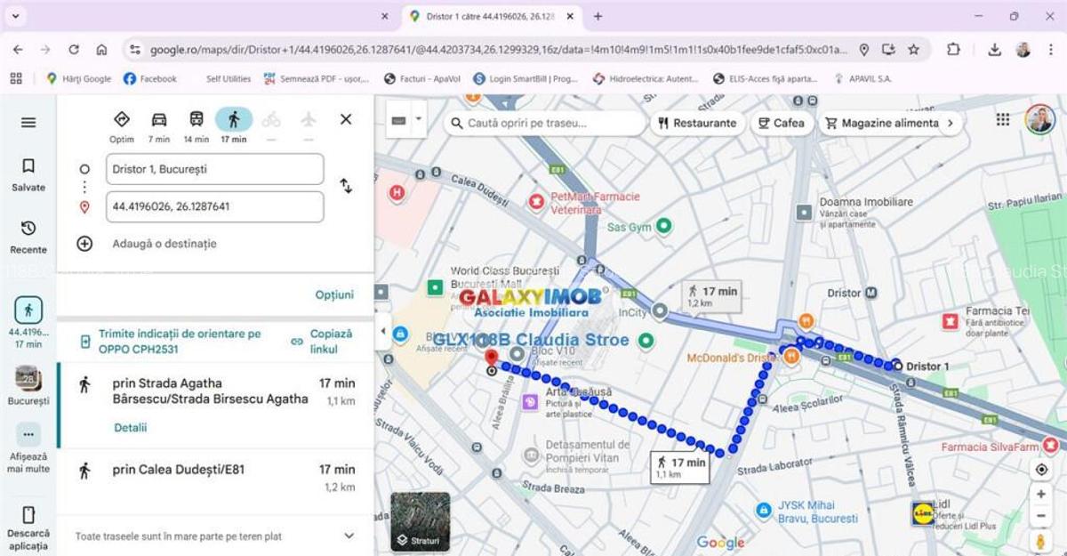Click the McDonald's Dristor map marker
Image resolution: width=1067 pixels, height=556 pixels.
point(791,356)
